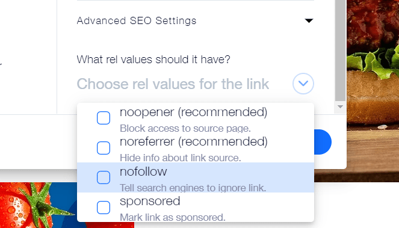The width and height of the screenshot is (399, 228).
Task: Toggle the sponsored checkbox
Action: point(104,208)
